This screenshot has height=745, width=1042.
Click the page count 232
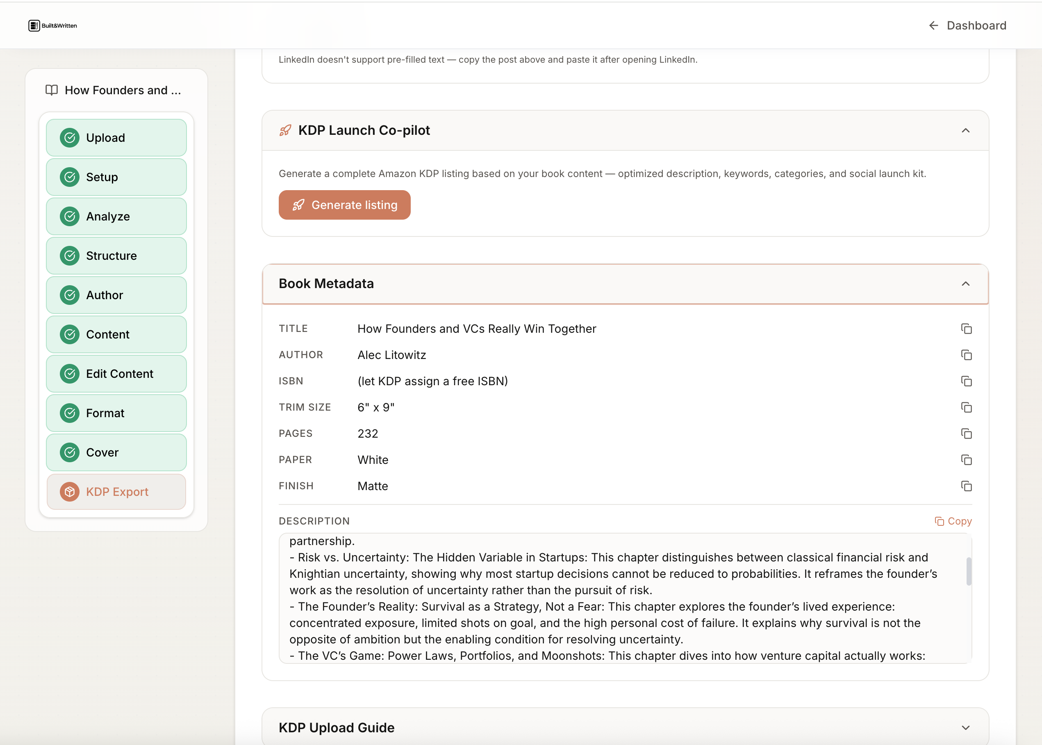(368, 434)
